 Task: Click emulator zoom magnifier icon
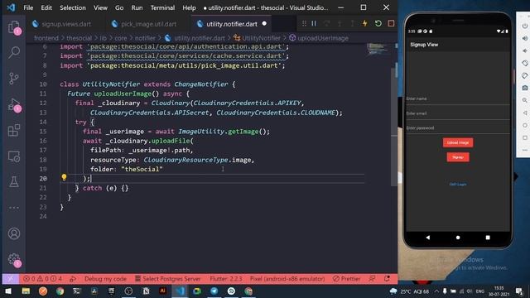(x=524, y=100)
